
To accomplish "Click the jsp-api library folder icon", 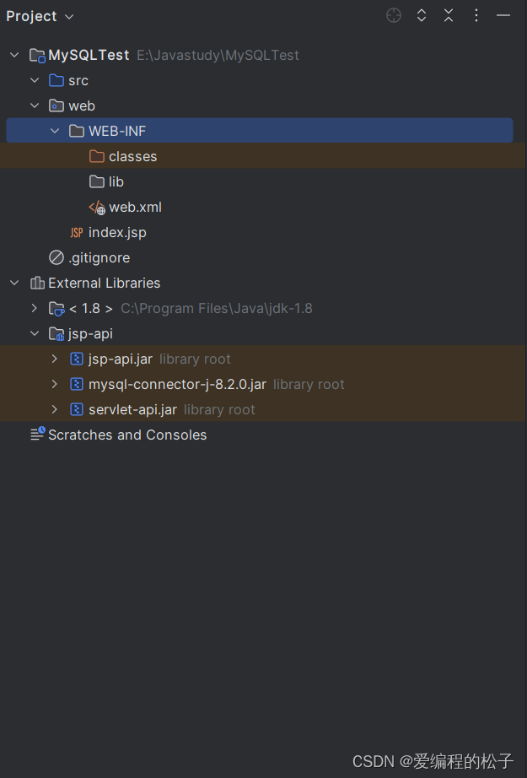I will [56, 334].
